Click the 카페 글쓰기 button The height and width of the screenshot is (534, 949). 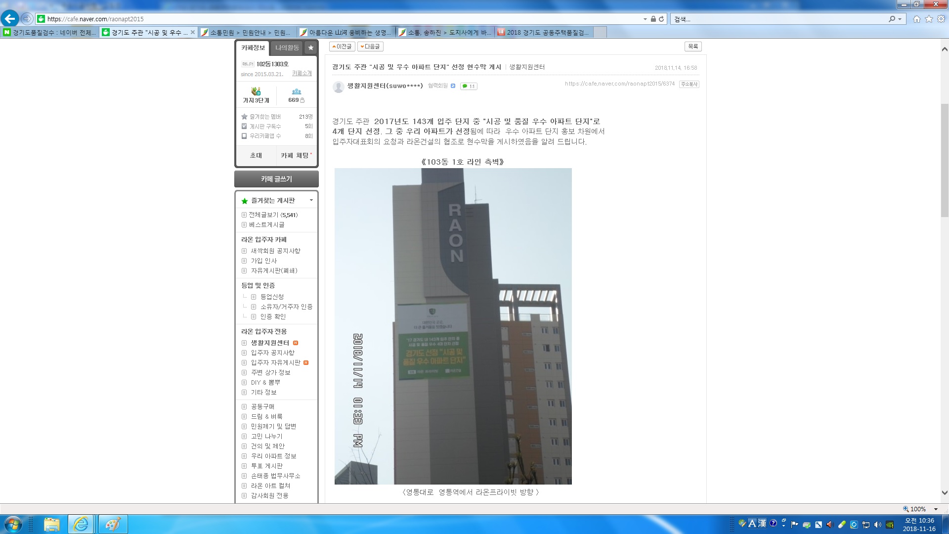tap(276, 178)
